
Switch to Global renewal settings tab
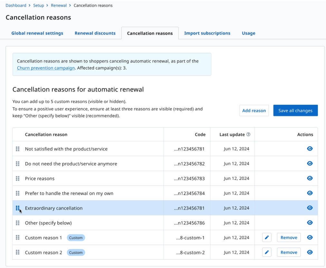coord(37,33)
